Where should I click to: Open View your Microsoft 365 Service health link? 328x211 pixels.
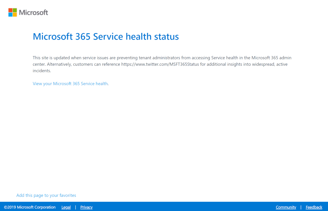[70, 84]
